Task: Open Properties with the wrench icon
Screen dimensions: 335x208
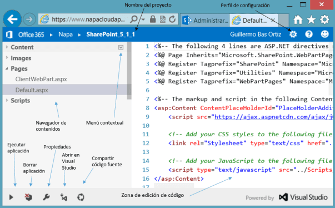Action: click(x=46, y=197)
